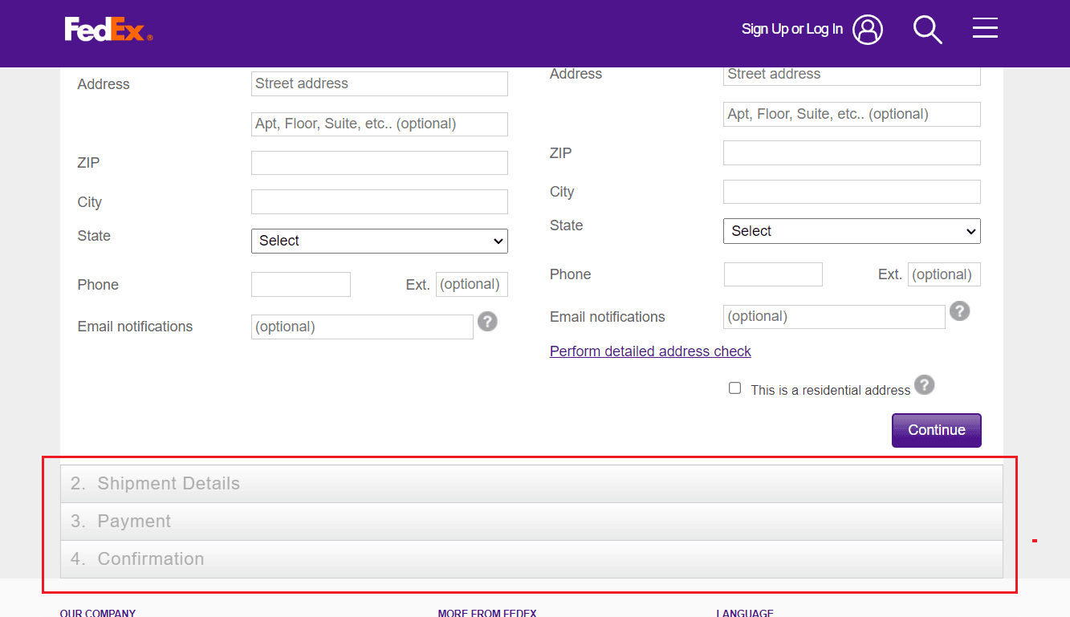Open the user account icon

[868, 30]
